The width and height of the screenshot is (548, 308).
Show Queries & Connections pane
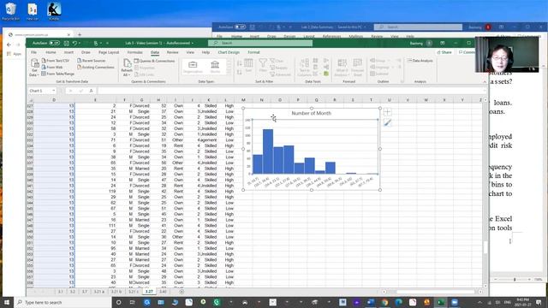click(154, 61)
